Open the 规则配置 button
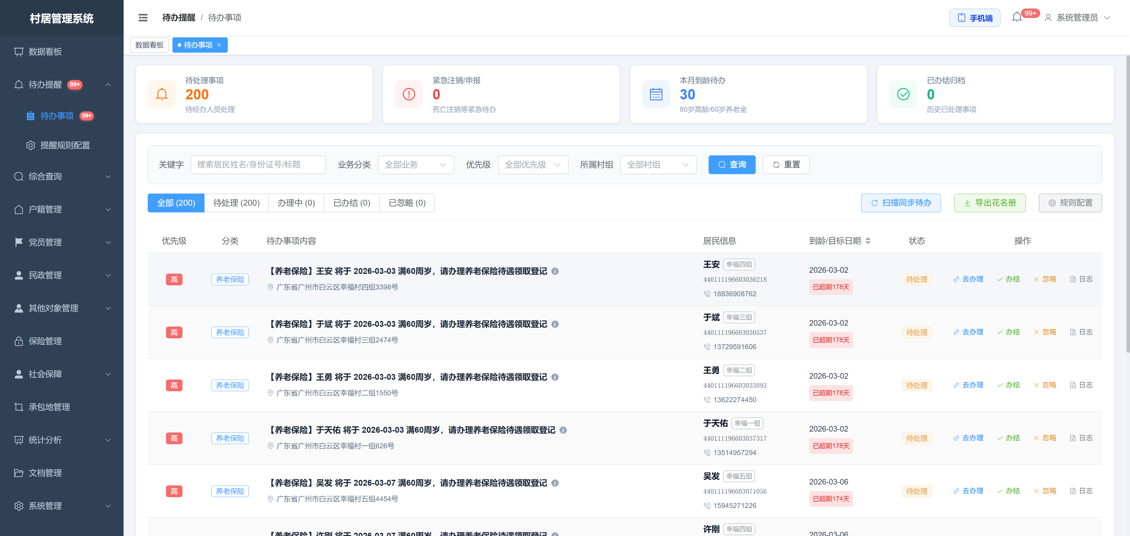1130x536 pixels. (1070, 203)
